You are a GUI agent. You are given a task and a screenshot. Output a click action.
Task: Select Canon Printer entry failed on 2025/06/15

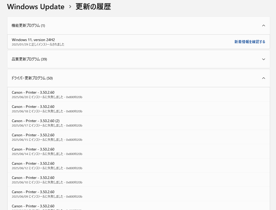coord(139,137)
